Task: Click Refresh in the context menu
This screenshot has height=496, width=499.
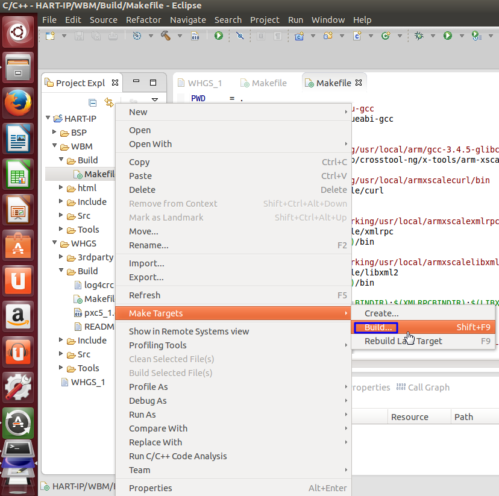Action: point(234,295)
